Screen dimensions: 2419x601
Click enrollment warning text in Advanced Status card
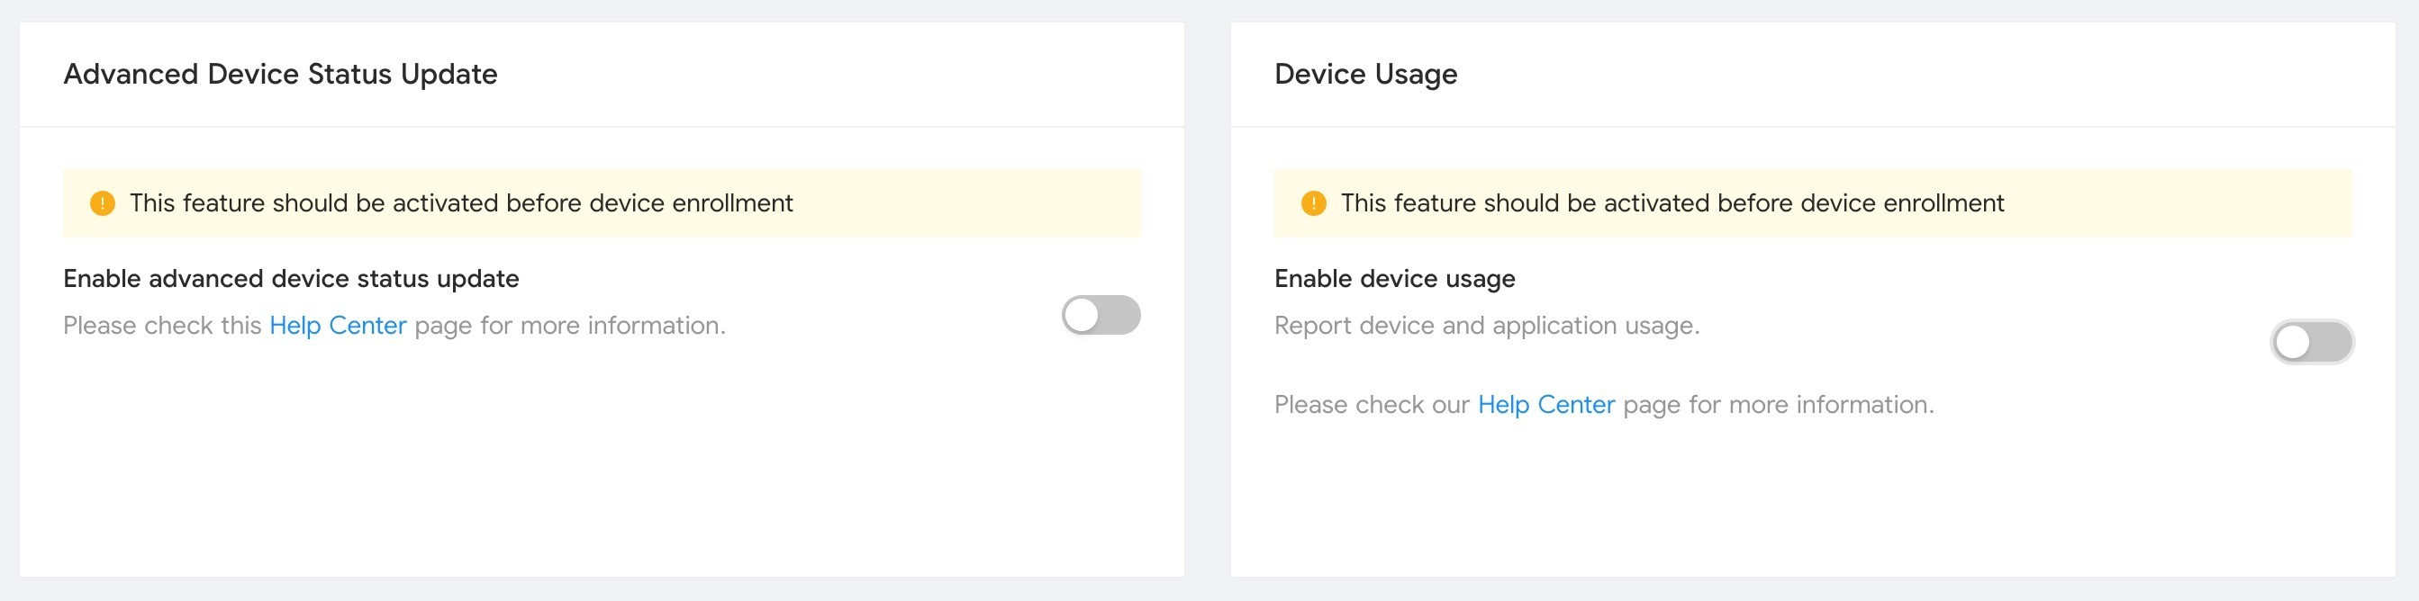(x=461, y=203)
